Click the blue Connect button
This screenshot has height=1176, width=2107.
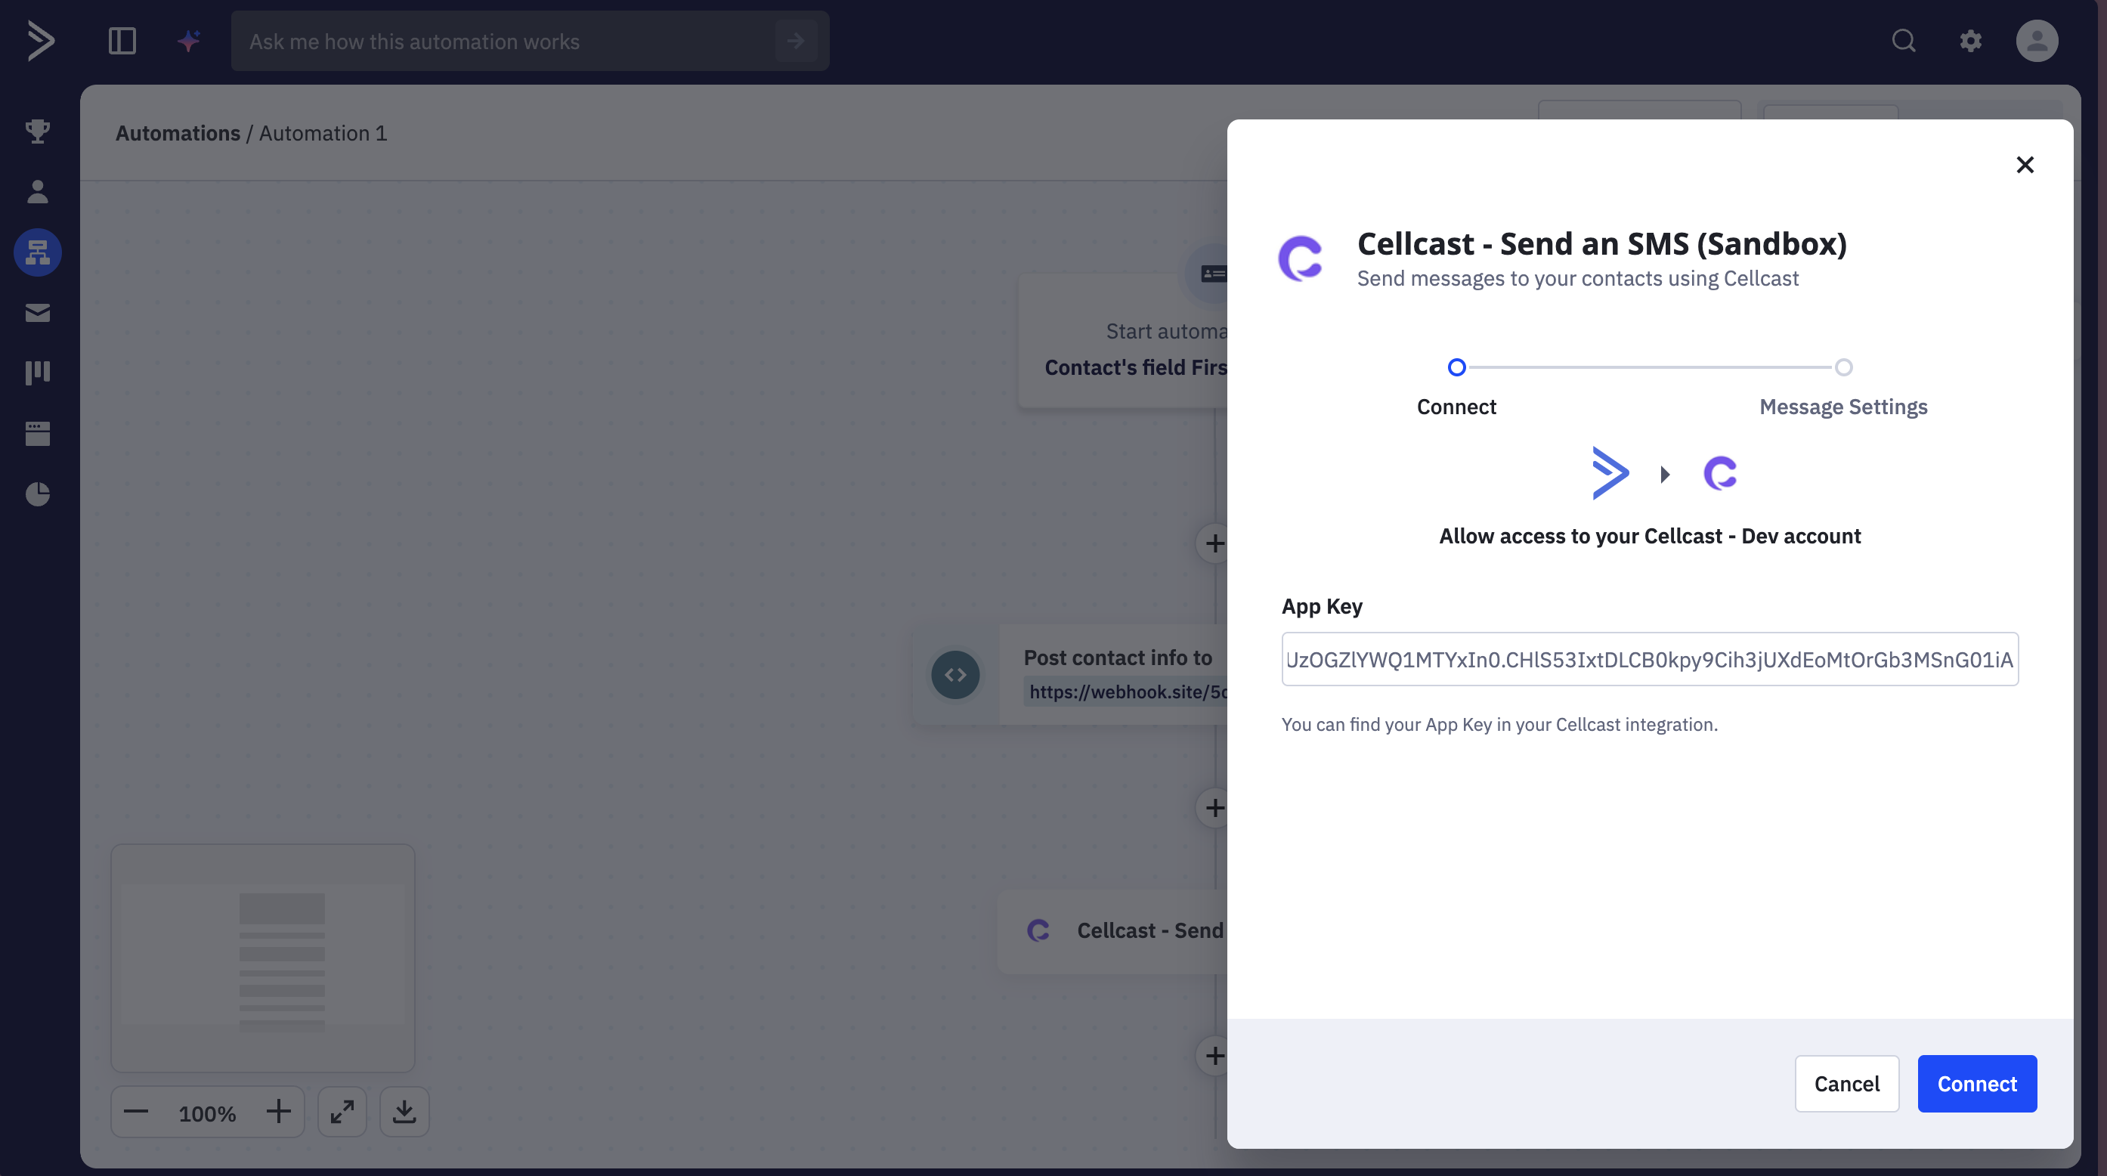click(x=1977, y=1084)
